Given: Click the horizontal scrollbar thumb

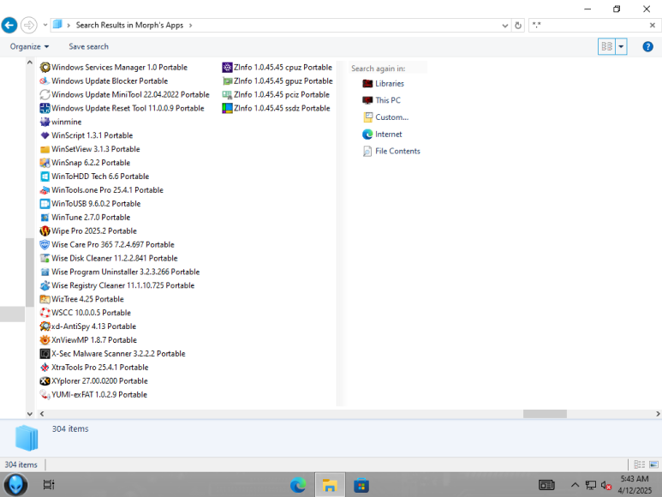Looking at the screenshot, I should click(545, 414).
